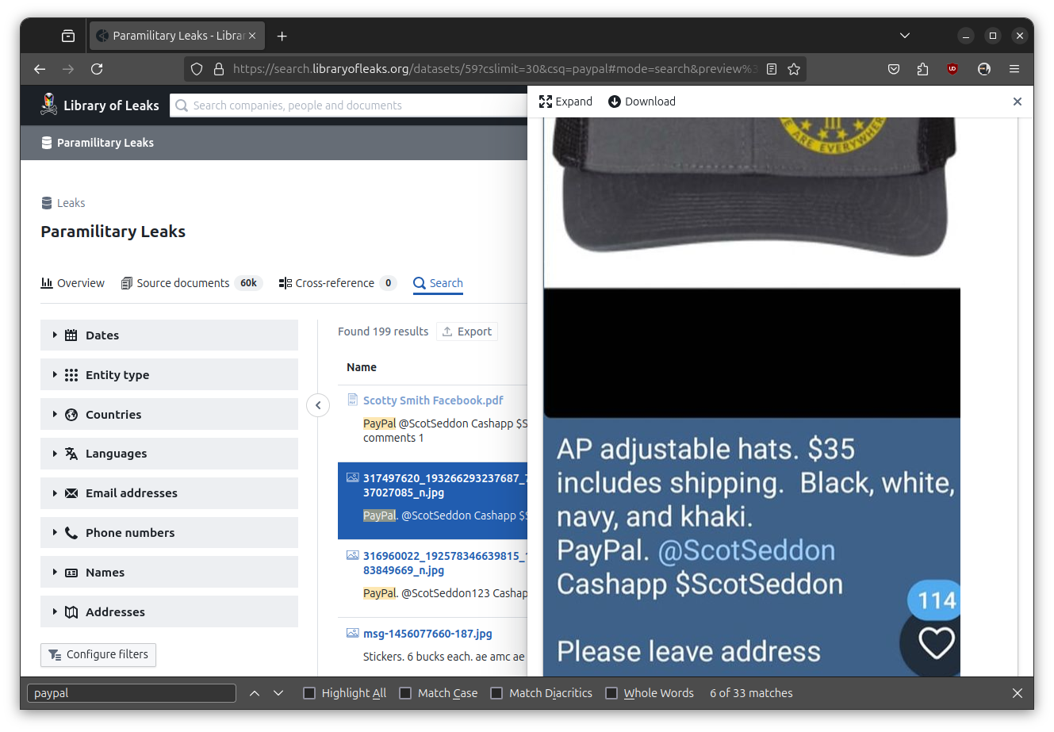Click the tracking protection shield icon
Screen dimensions: 1054x732
click(197, 69)
